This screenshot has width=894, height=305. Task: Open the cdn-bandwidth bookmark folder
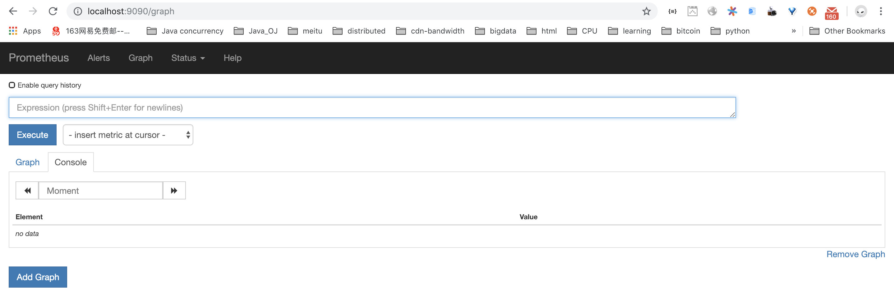point(430,31)
